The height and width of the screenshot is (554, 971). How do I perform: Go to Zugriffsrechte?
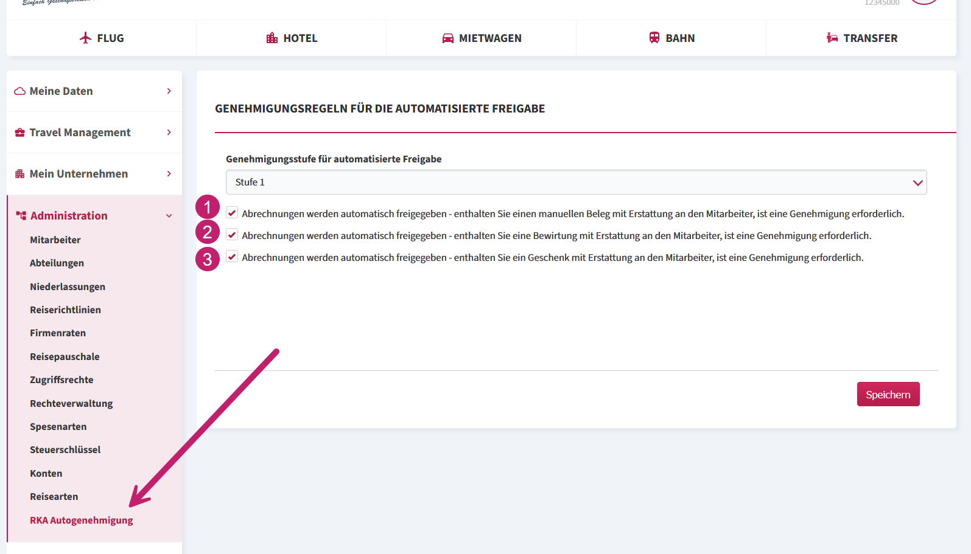point(61,380)
